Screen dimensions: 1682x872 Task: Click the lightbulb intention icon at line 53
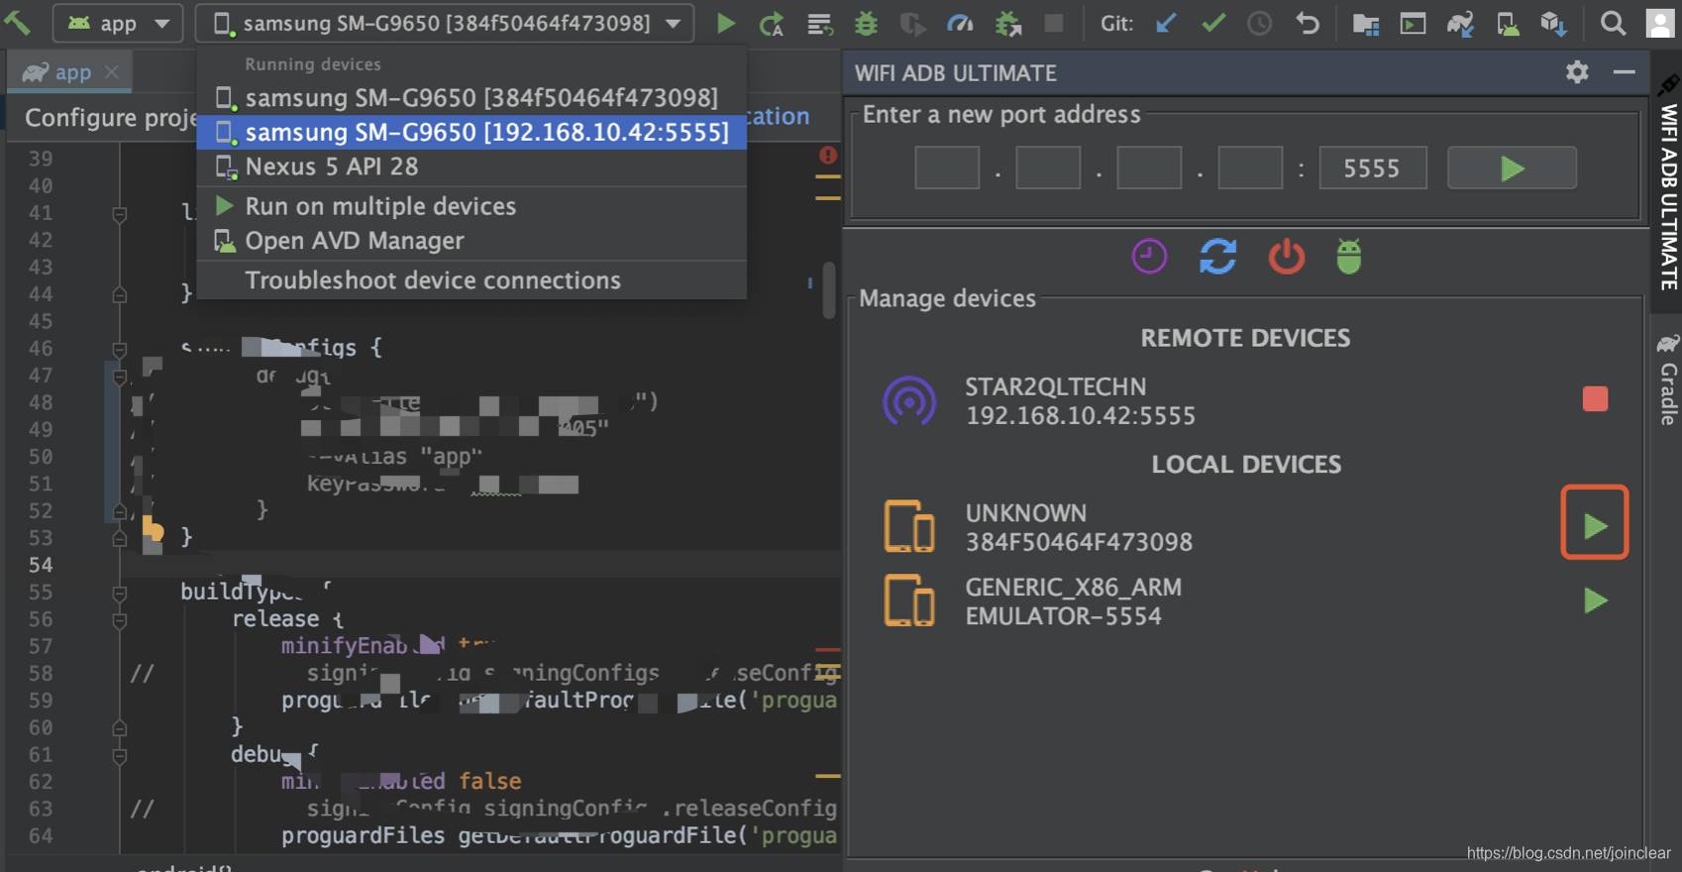tap(154, 529)
